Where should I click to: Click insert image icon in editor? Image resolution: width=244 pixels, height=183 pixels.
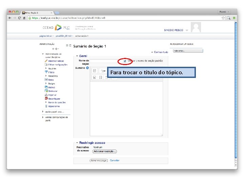pyautogui.click(x=95, y=77)
